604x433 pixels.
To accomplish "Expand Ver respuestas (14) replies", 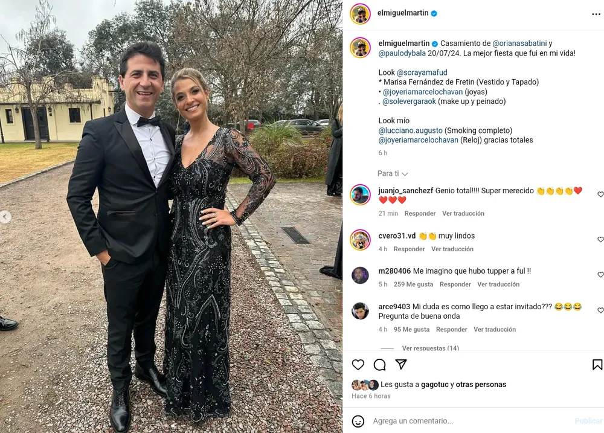I will tap(430, 348).
